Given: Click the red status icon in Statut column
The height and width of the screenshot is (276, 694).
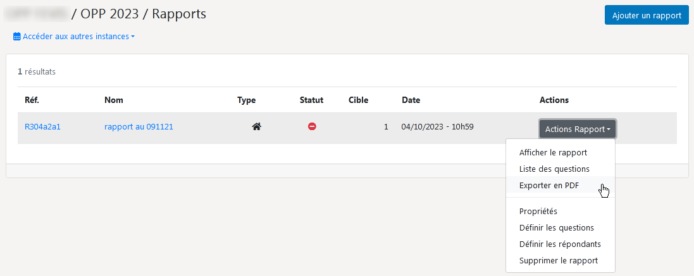Looking at the screenshot, I should click(312, 127).
